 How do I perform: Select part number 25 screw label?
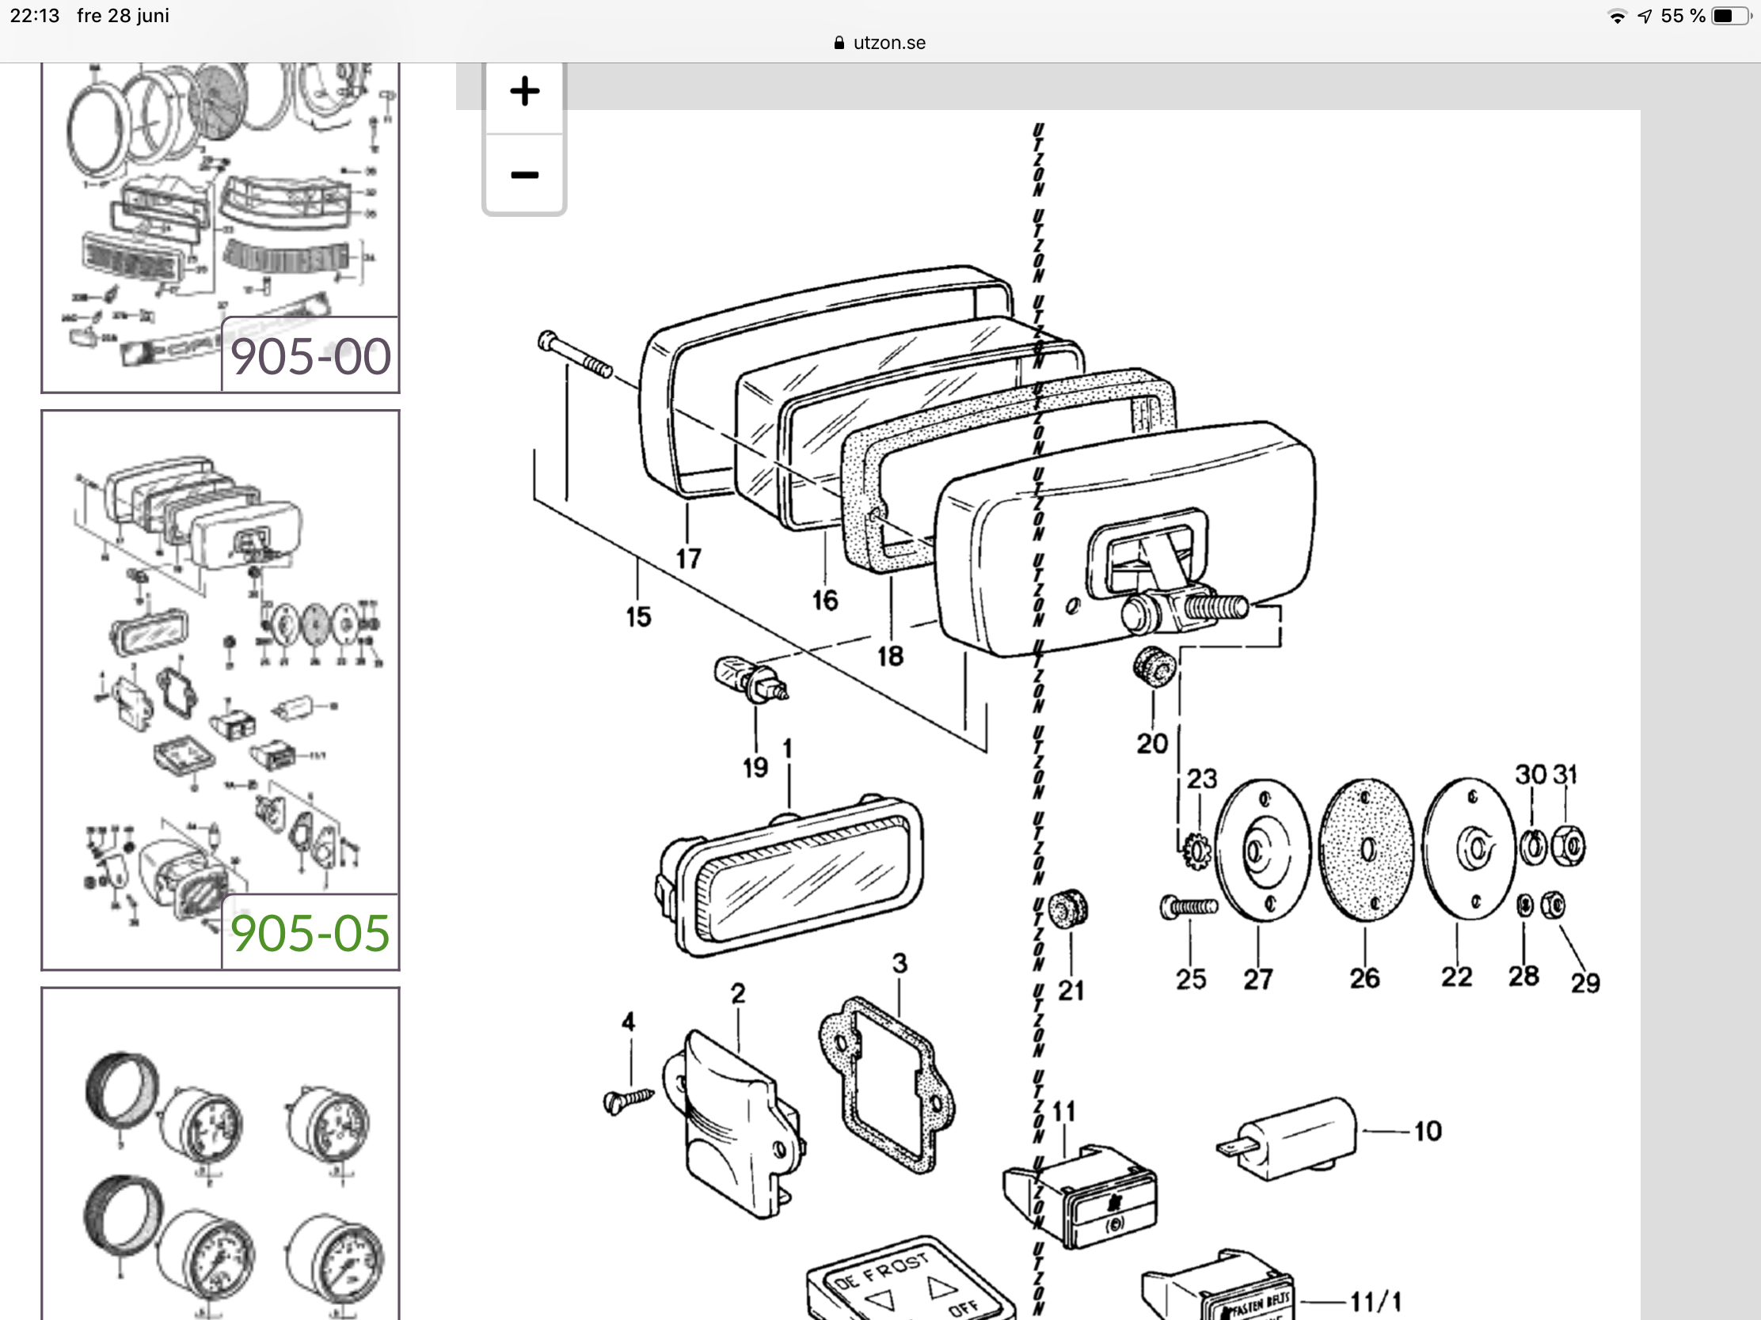(1191, 979)
